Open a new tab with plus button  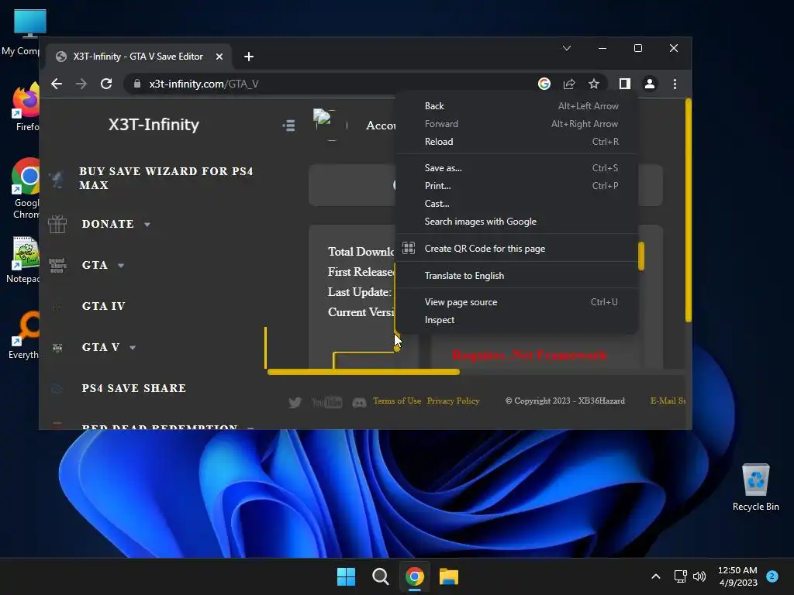click(x=249, y=57)
